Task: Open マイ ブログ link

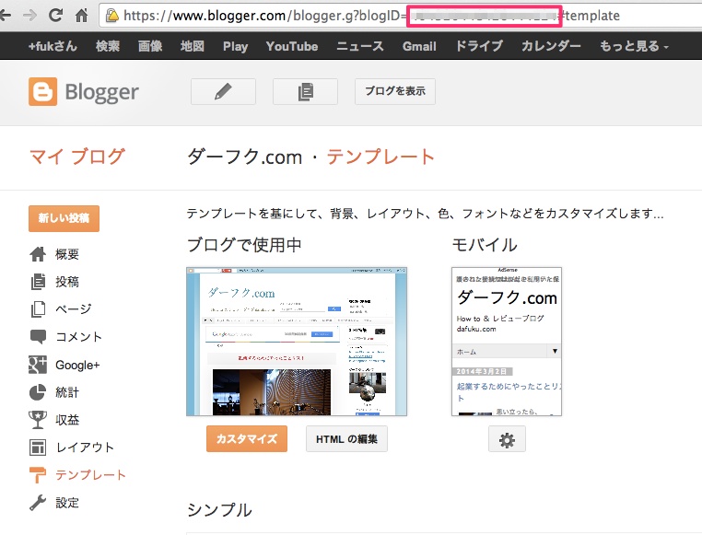Action: (x=76, y=157)
